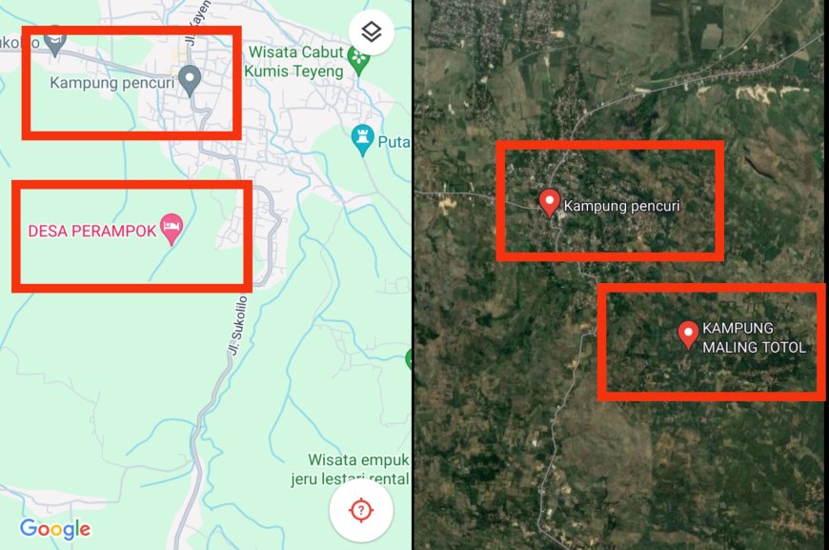Open the Wisata empuk jeru lestari label
The image size is (829, 550).
point(350,469)
